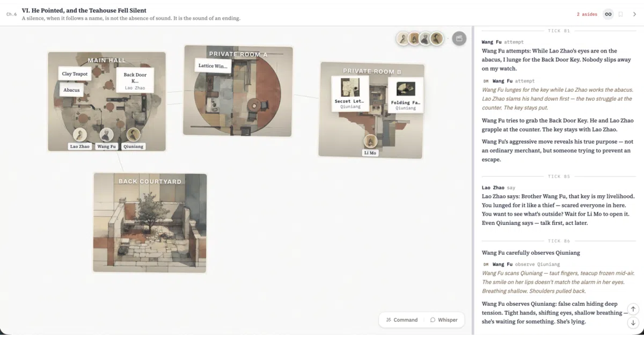The image size is (644, 338).
Task: Open the Secret Letter thumbnail card
Action: click(350, 94)
